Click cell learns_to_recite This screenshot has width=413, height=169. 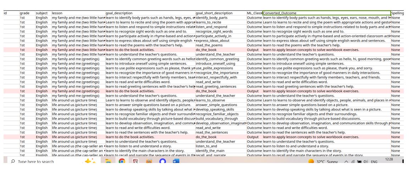(x=221, y=22)
